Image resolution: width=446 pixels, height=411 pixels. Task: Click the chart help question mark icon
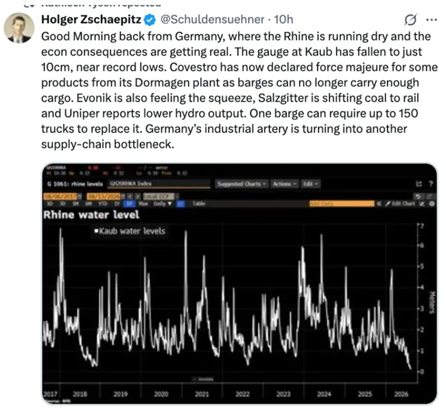(x=431, y=184)
